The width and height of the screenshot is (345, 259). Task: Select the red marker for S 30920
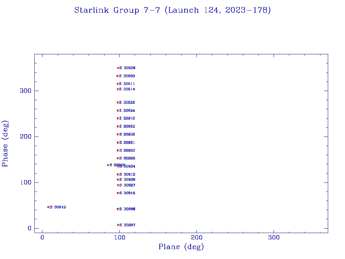pyautogui.click(x=108, y=165)
